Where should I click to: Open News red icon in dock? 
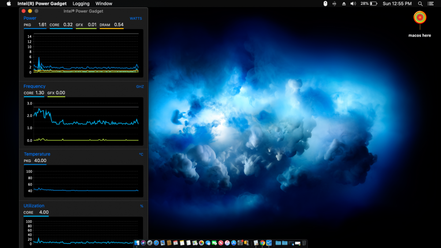(x=221, y=243)
